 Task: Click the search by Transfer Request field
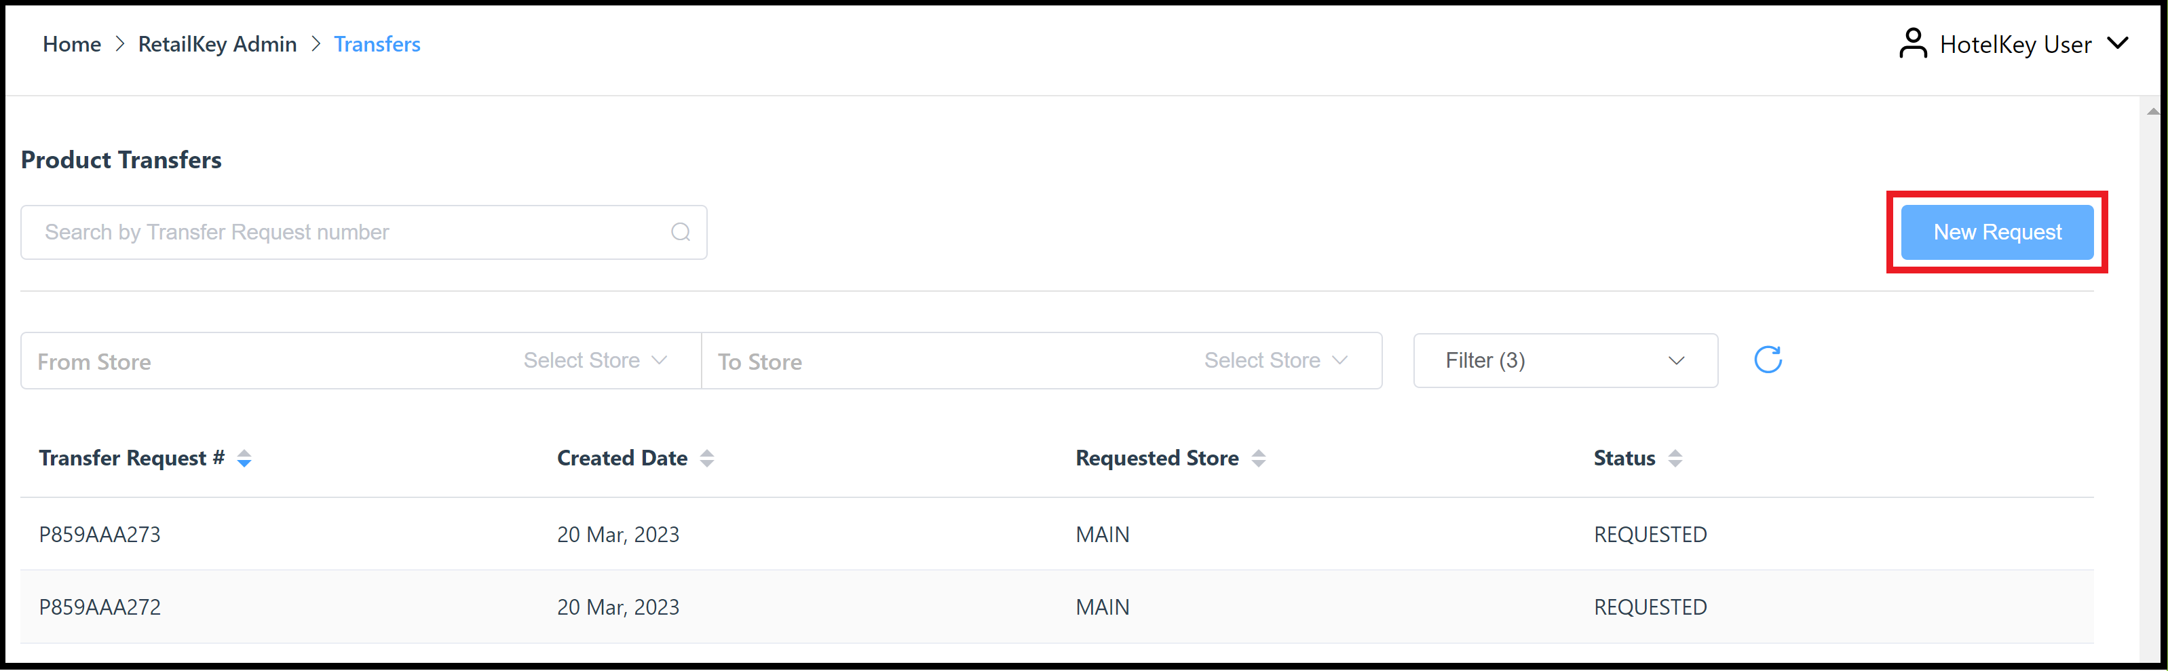point(337,232)
